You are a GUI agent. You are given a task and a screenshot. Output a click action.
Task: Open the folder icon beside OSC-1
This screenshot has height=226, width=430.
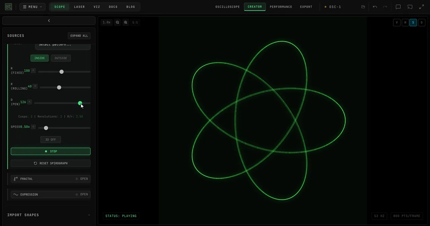click(363, 7)
